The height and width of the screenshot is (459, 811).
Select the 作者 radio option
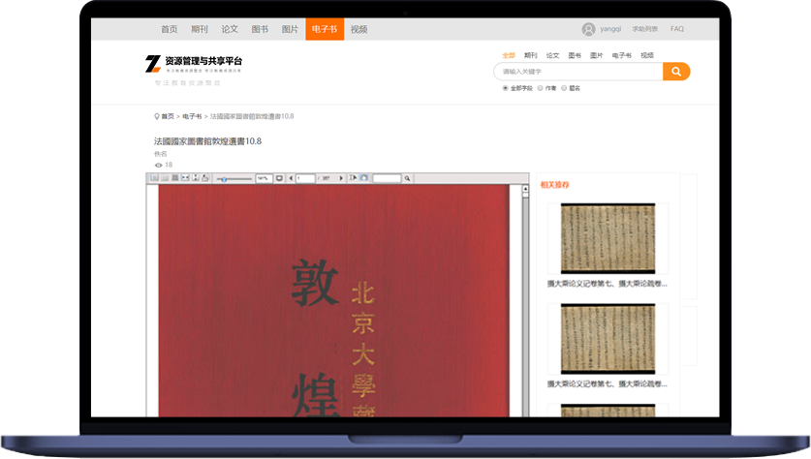540,88
